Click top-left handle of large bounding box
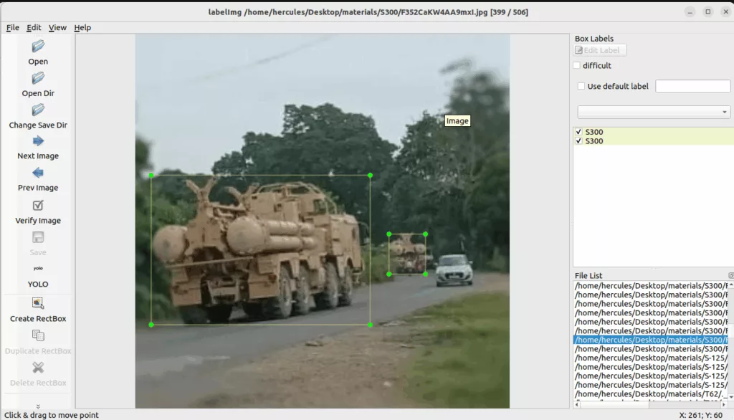The image size is (734, 420). 151,175
